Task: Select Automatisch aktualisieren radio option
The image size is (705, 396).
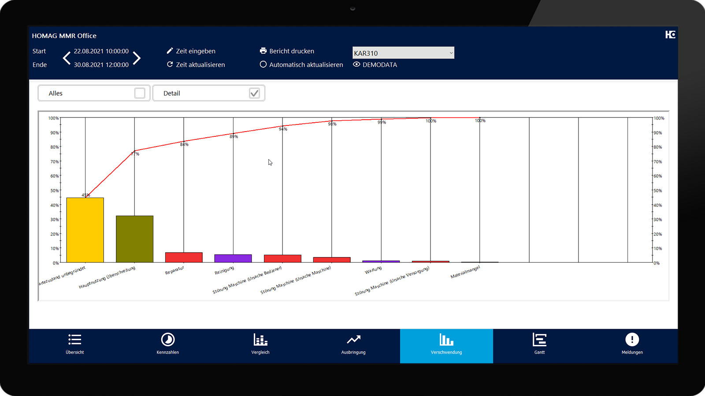Action: pyautogui.click(x=263, y=64)
